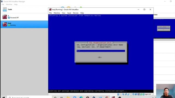175x98 pixels.
Task: Click the Debian icon of the haqi VM
Action: 5,24
